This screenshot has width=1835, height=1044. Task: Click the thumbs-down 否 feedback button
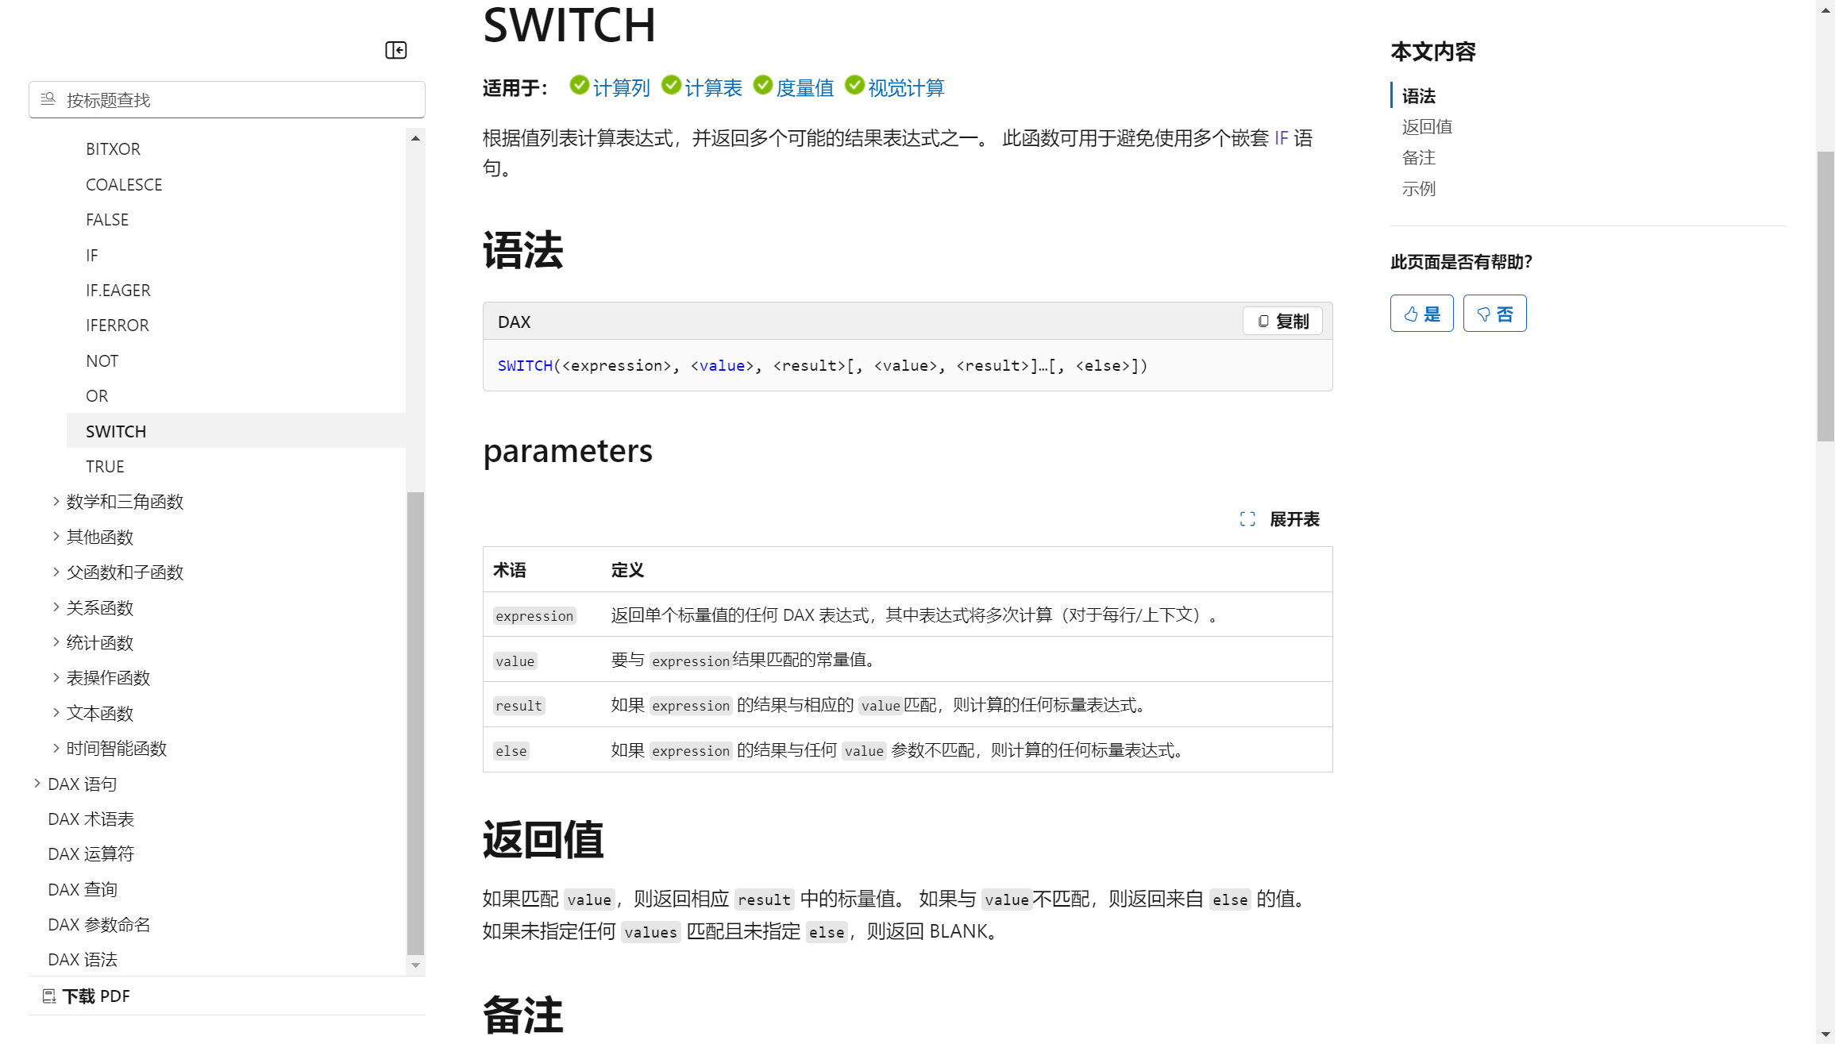point(1494,314)
